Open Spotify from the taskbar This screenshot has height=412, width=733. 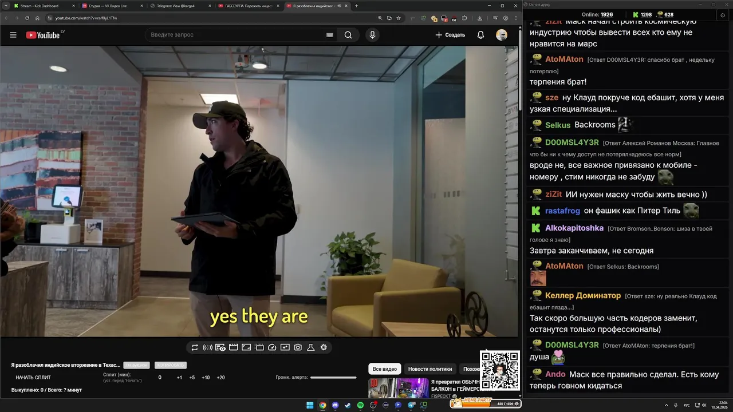[360, 405]
